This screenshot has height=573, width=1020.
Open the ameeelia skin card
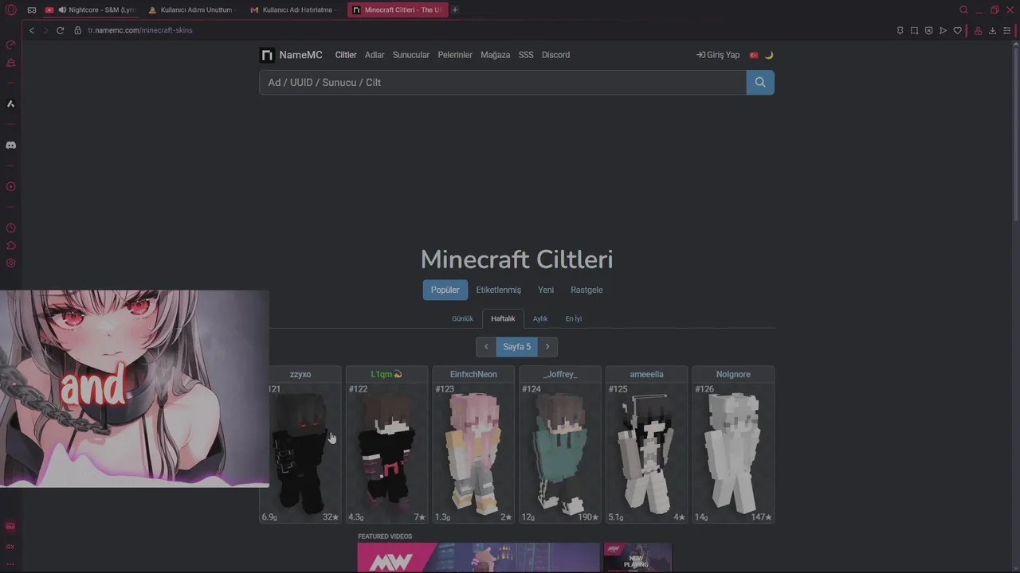click(x=646, y=445)
